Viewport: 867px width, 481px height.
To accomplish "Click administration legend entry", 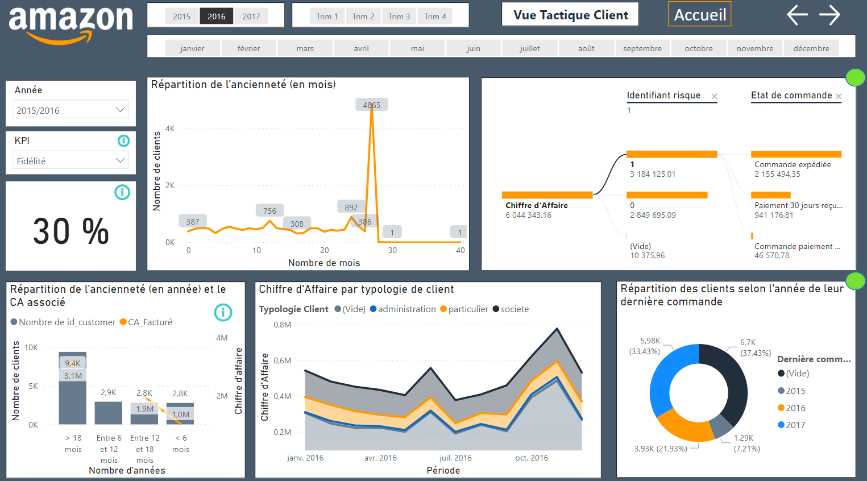I will tap(403, 309).
